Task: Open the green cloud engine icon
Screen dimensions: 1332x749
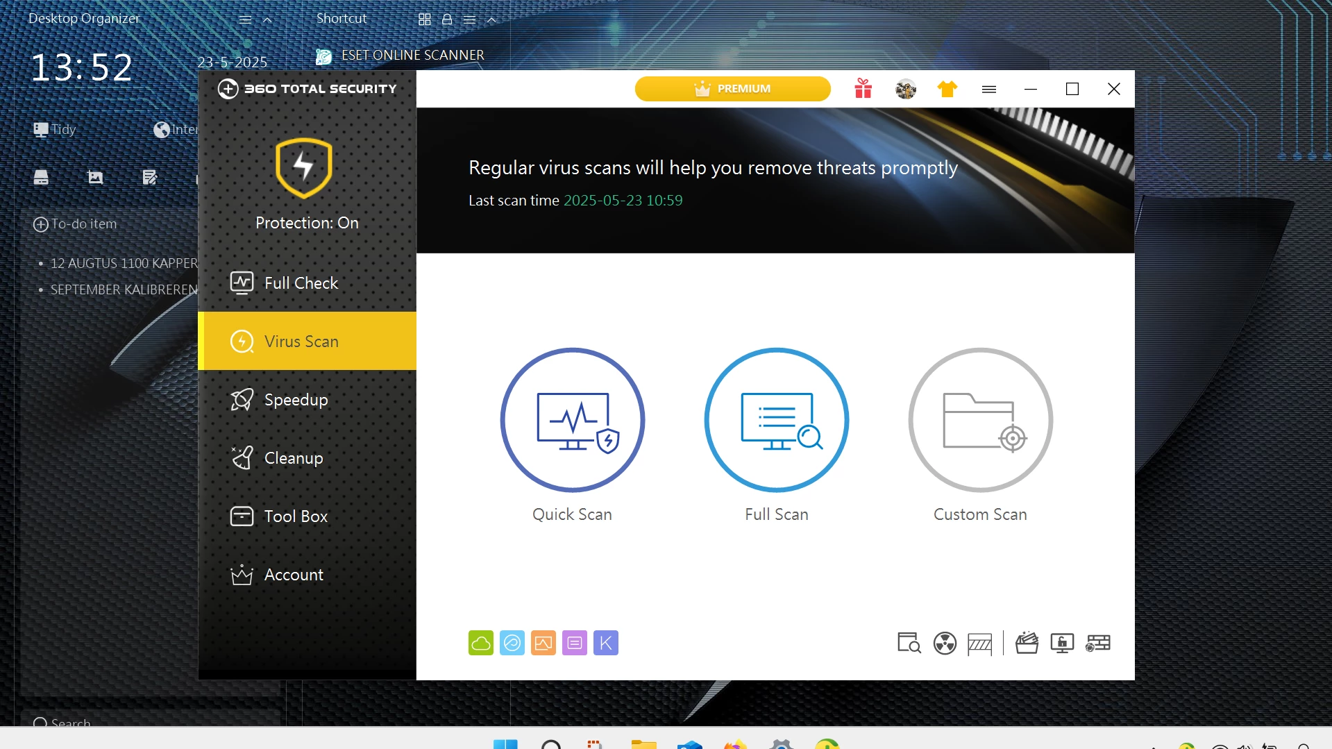Action: (x=480, y=643)
